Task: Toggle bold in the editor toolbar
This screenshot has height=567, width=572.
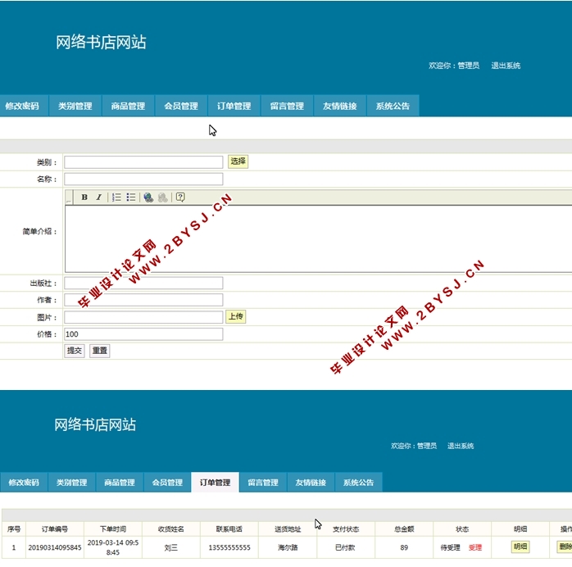Action: [84, 197]
